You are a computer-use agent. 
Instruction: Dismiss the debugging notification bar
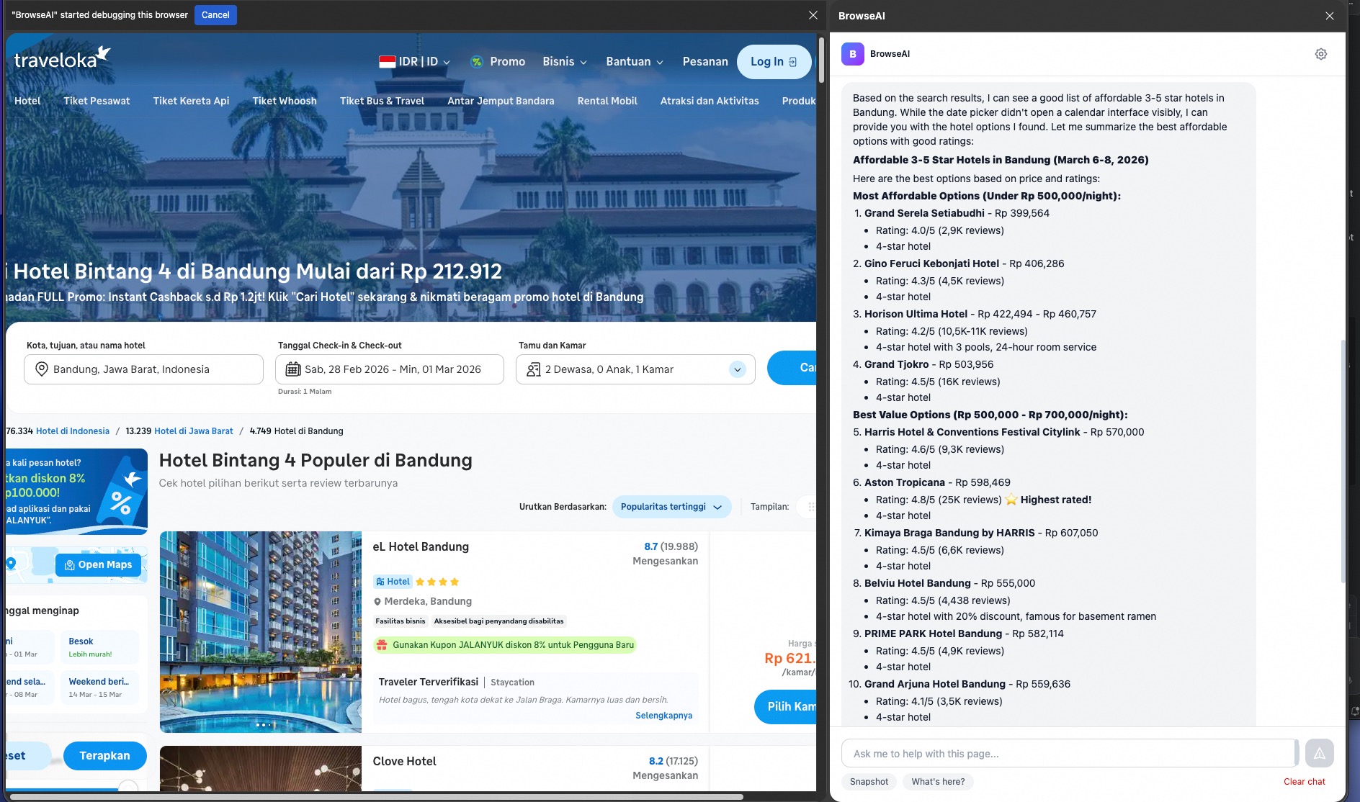[813, 15]
